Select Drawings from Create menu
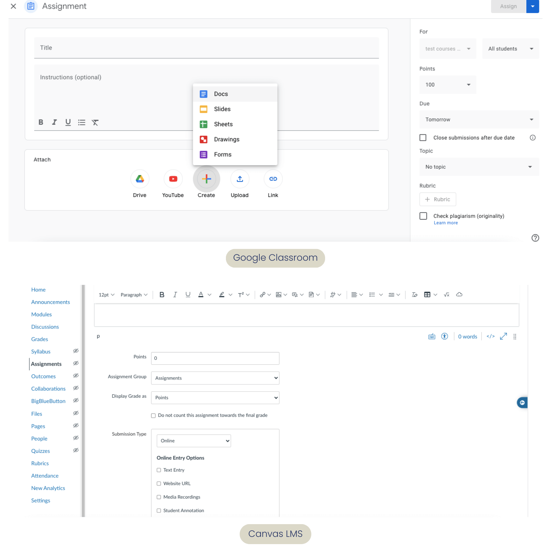The width and height of the screenshot is (551, 551). pyautogui.click(x=235, y=139)
